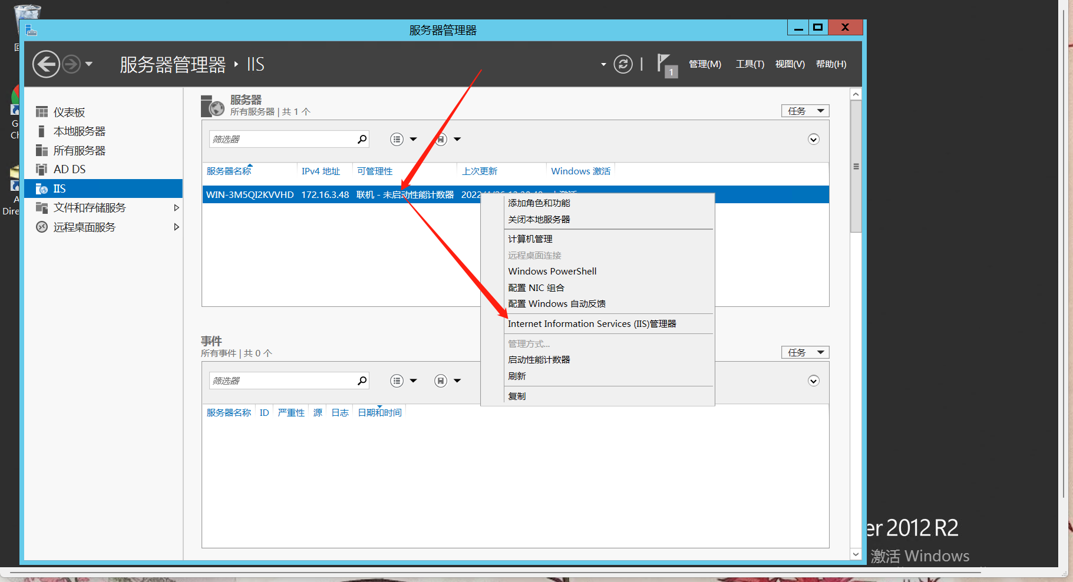The height and width of the screenshot is (582, 1073).
Task: Expand 远程桌面服务 arrow
Action: point(176,227)
